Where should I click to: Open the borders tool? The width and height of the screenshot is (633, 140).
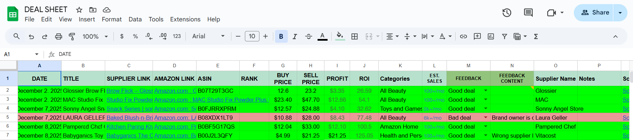tap(355, 36)
